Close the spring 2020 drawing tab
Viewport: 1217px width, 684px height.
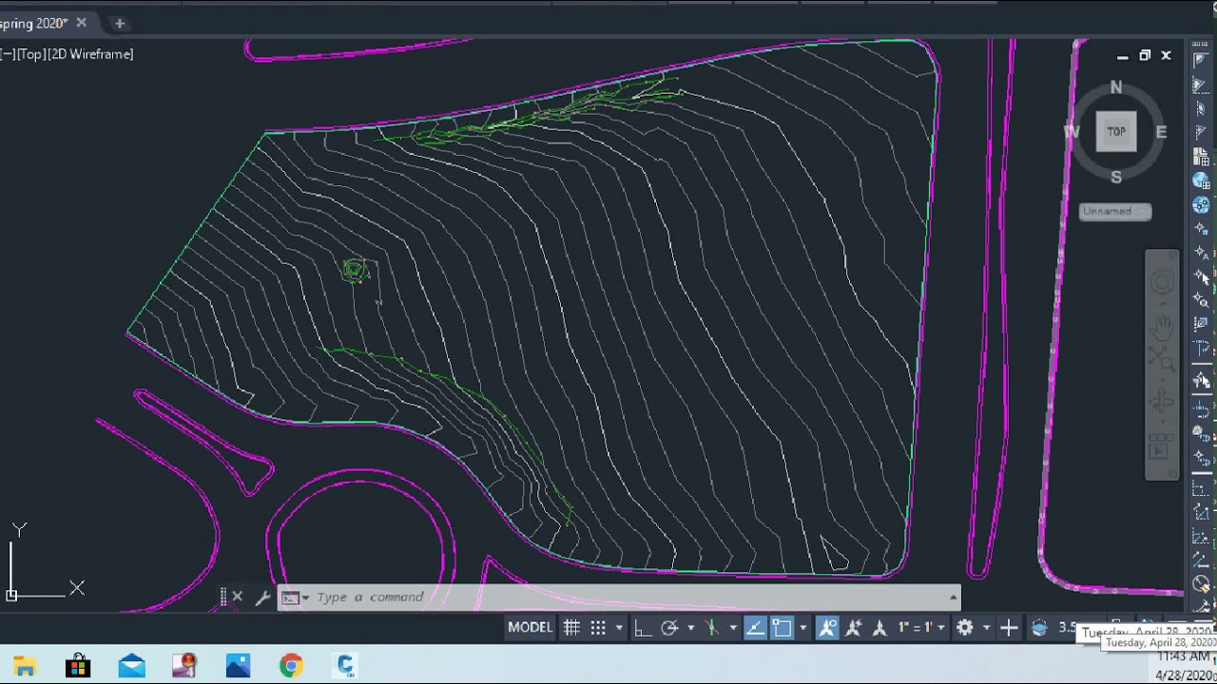click(81, 23)
